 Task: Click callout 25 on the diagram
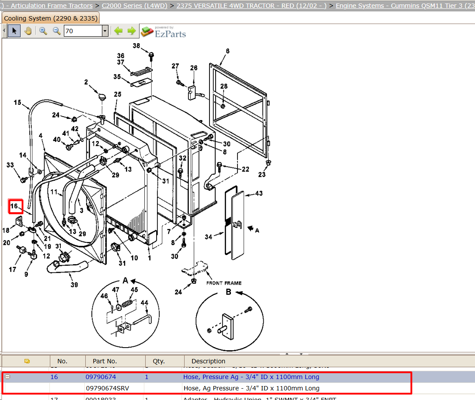click(x=118, y=94)
